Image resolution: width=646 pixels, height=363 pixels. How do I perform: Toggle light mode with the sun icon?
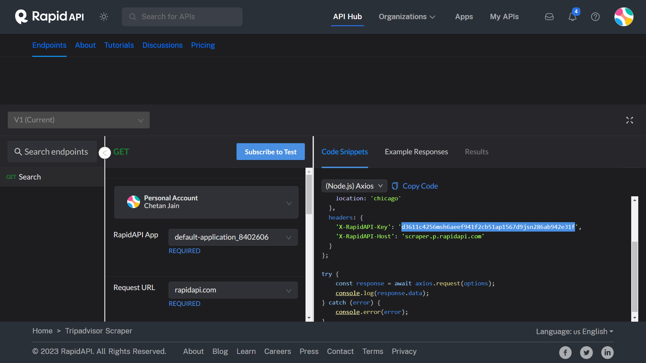[x=104, y=16]
